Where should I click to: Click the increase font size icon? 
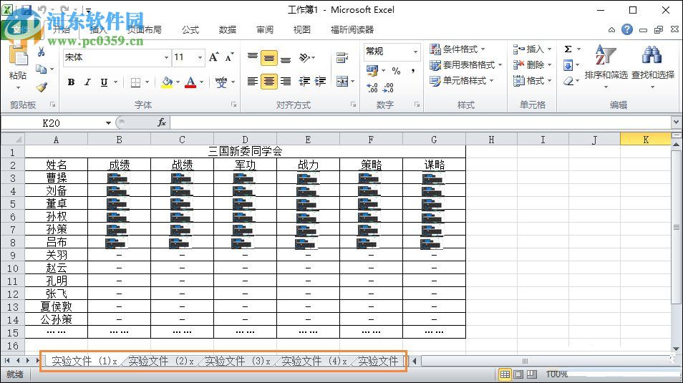215,57
